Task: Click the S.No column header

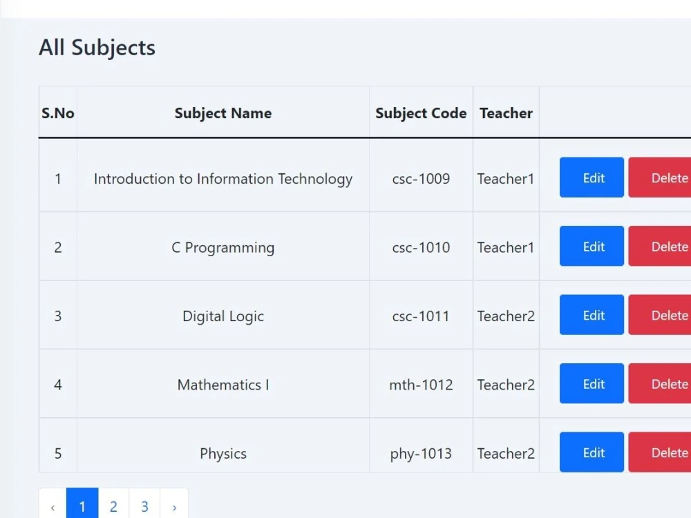Action: click(57, 113)
